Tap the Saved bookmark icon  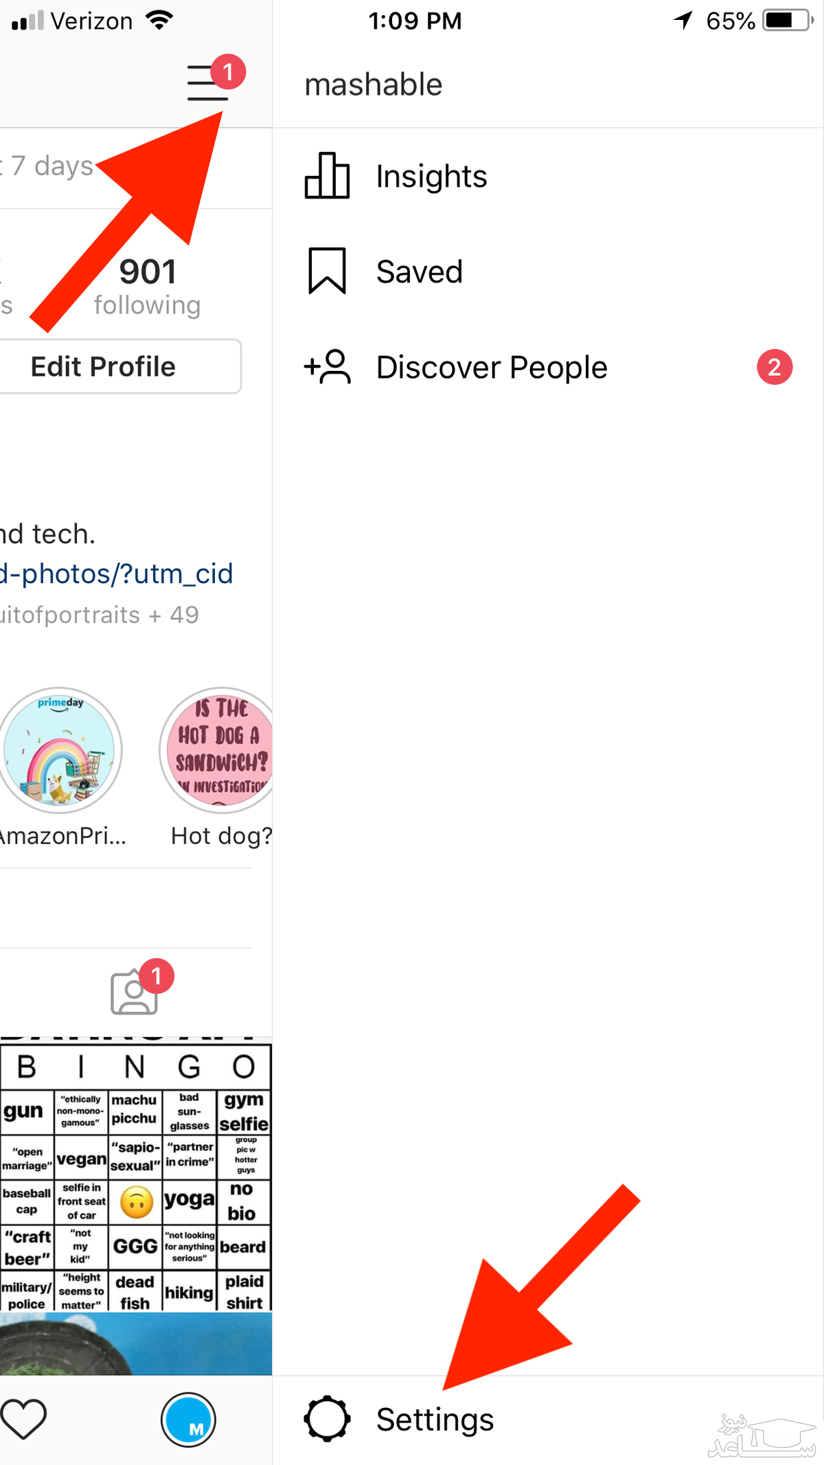point(327,271)
